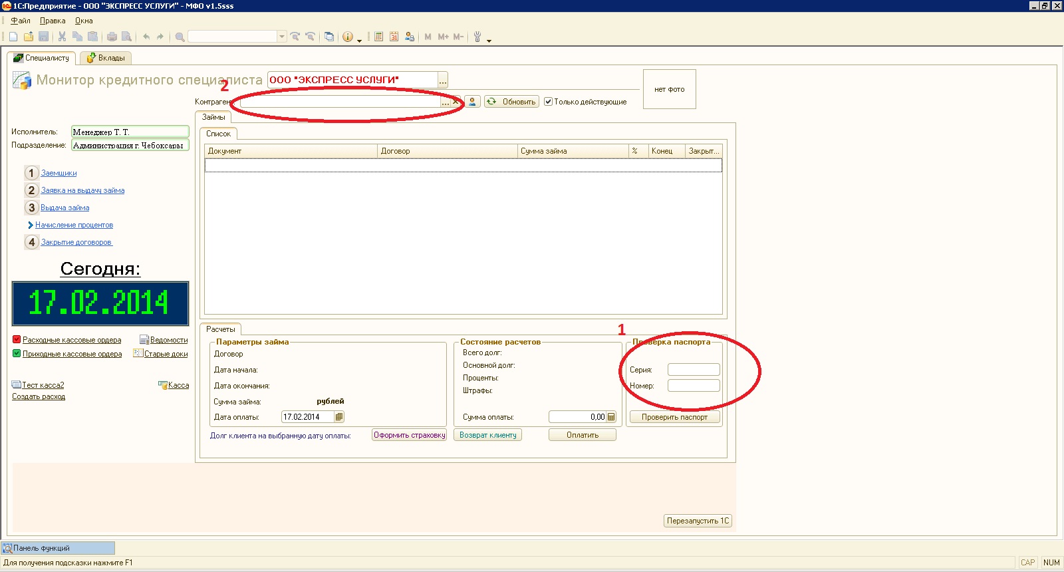Click the Paste clipboard icon

coord(92,37)
